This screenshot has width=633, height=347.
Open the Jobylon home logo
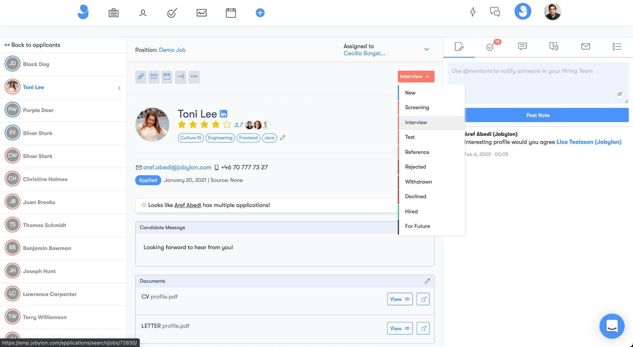click(83, 12)
